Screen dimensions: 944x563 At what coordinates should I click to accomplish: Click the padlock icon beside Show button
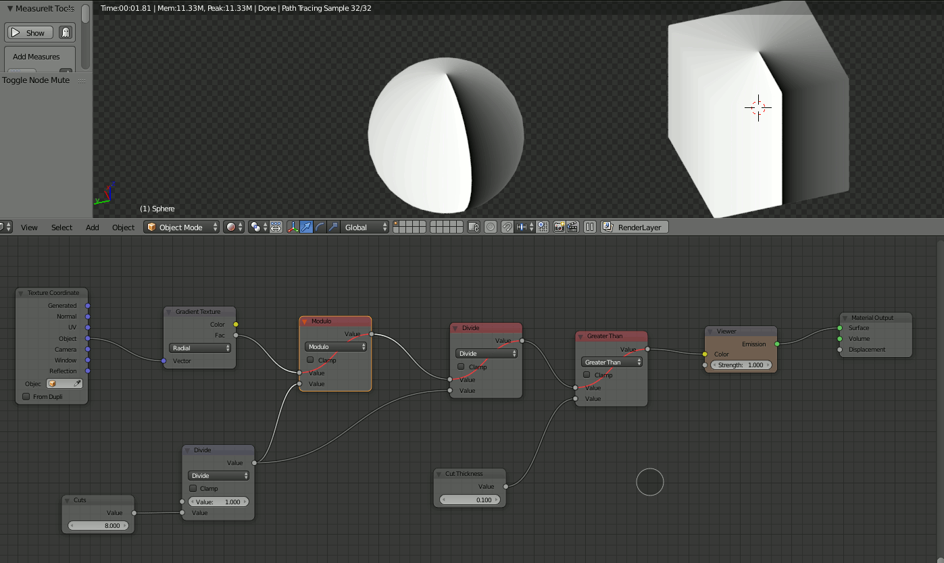pos(65,32)
